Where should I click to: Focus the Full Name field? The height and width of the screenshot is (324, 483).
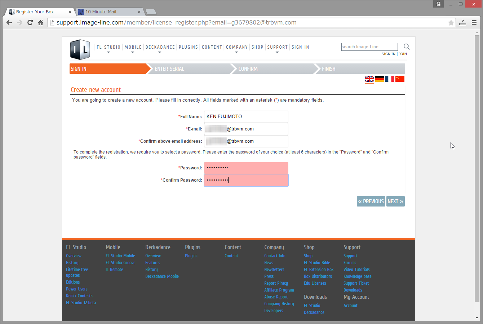click(x=246, y=117)
